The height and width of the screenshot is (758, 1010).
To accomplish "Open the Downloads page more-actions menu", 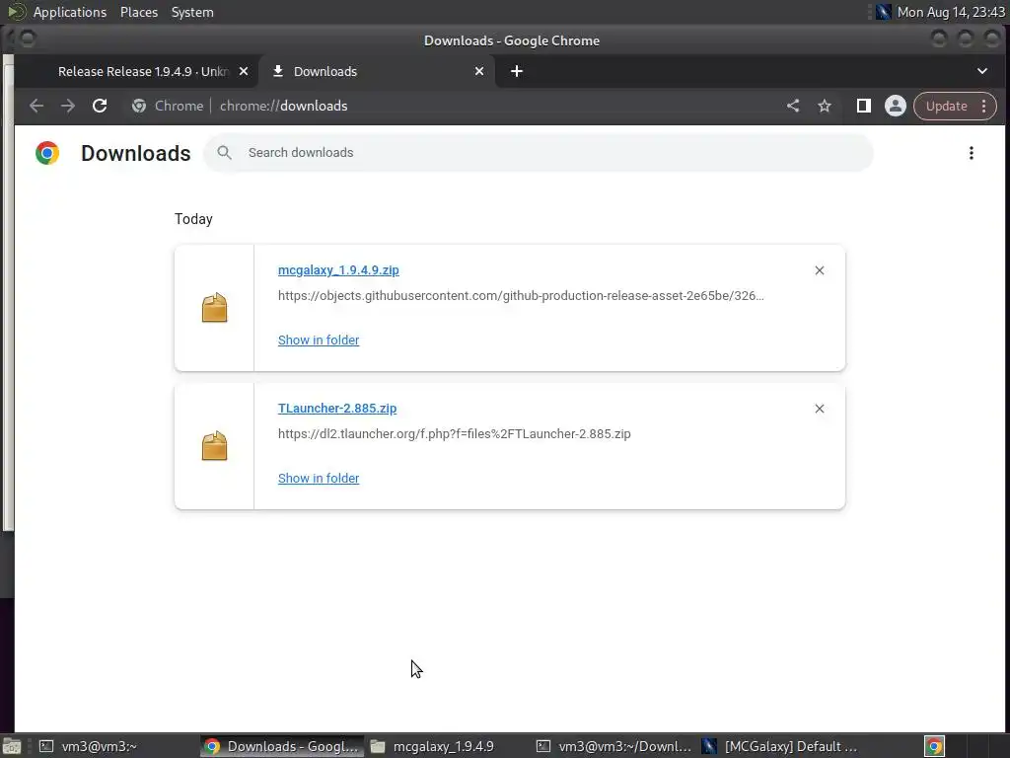I will pos(972,153).
